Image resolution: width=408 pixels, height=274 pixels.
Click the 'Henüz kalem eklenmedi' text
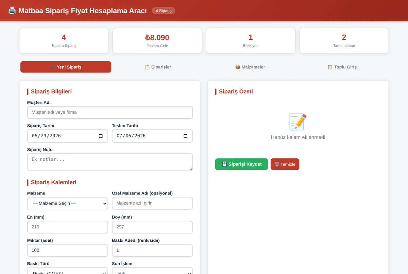coord(298,137)
